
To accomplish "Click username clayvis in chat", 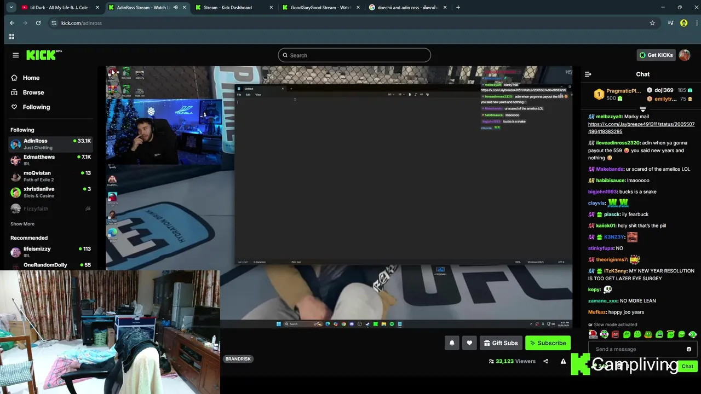I will pyautogui.click(x=596, y=203).
